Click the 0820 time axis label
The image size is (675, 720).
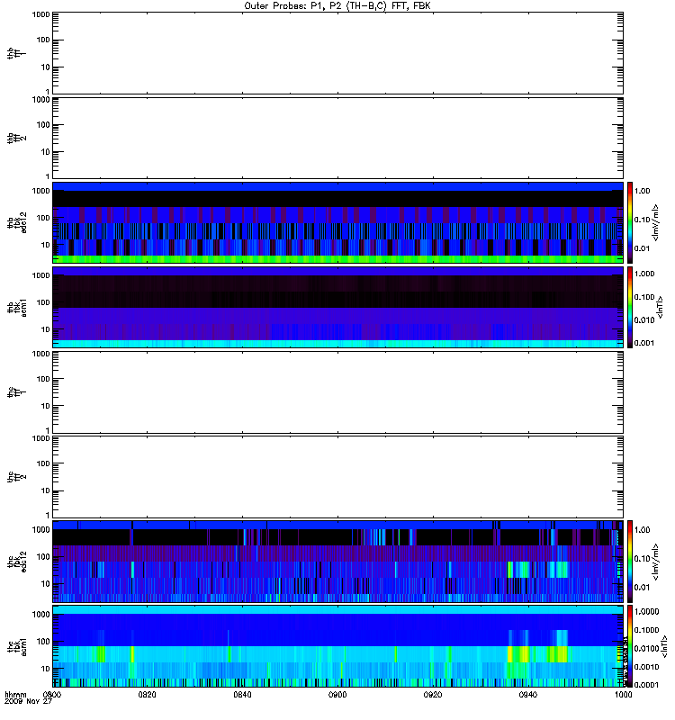[x=147, y=695]
